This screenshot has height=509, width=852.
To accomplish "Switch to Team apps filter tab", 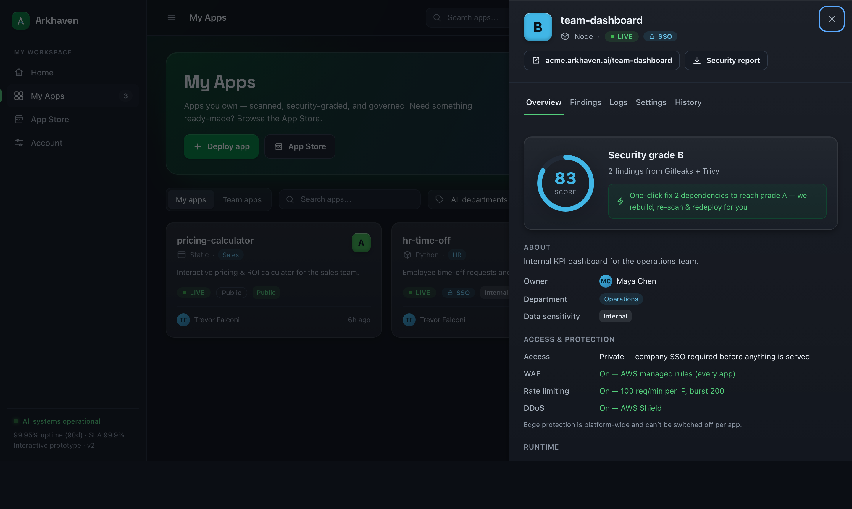I will click(242, 200).
